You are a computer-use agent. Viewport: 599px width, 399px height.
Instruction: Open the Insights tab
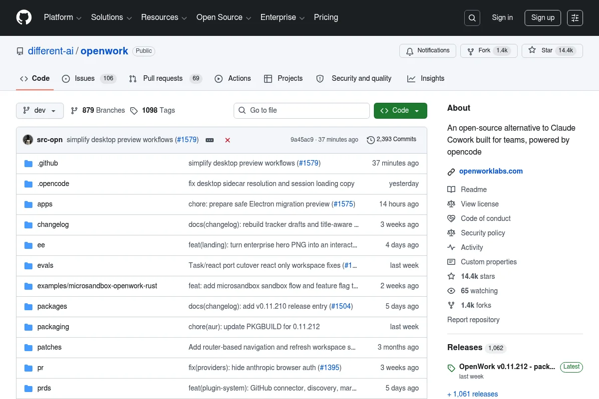tap(426, 78)
